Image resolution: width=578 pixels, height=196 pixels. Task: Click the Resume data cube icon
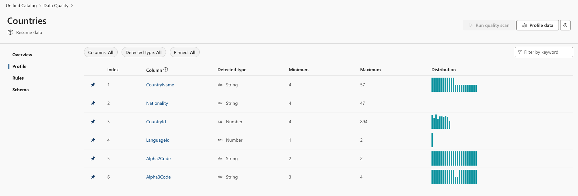[x=10, y=32]
